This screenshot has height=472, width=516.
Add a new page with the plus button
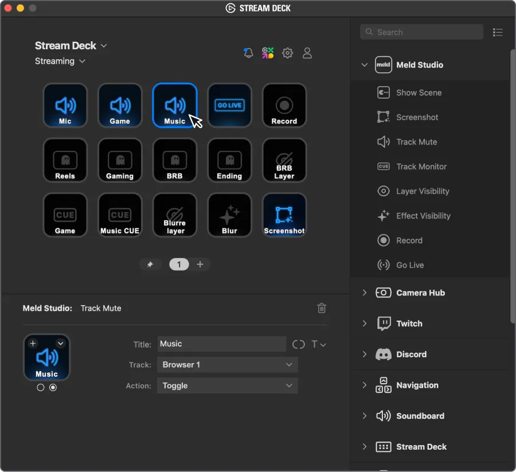(x=201, y=264)
